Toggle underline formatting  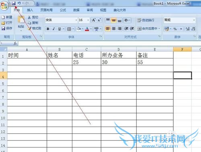pyautogui.click(x=59, y=29)
